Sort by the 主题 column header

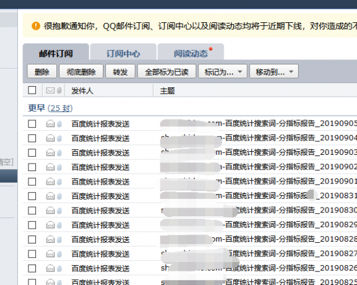pyautogui.click(x=167, y=90)
